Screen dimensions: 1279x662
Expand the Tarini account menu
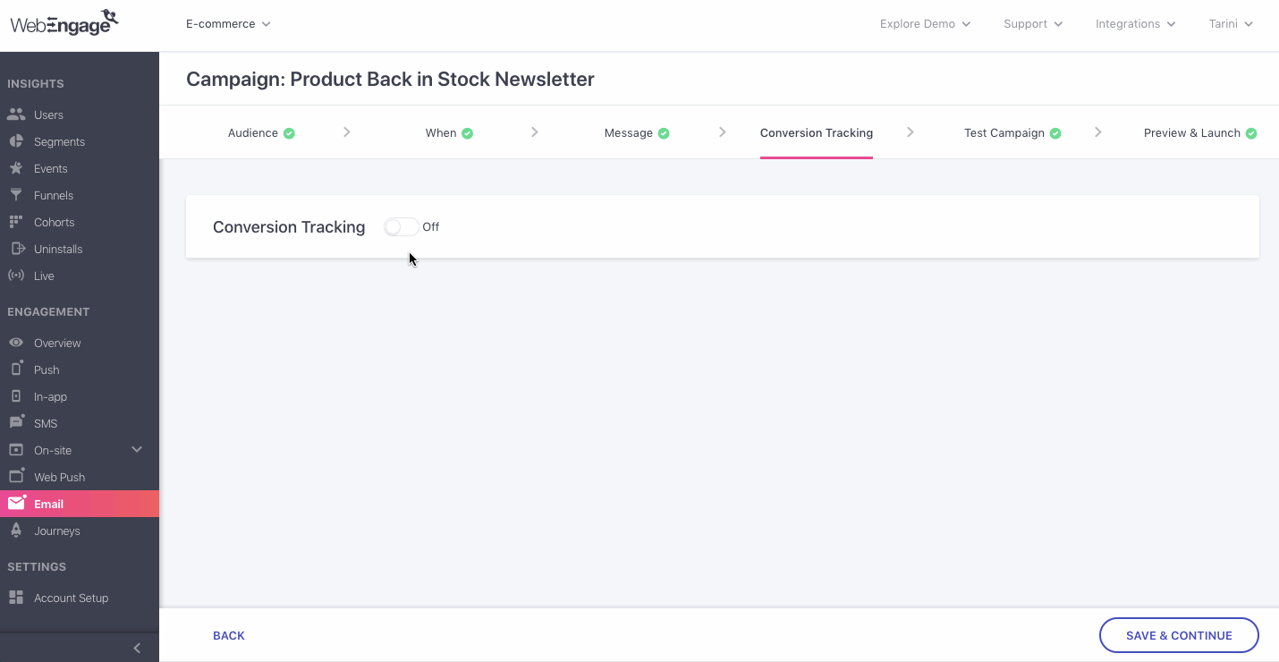(x=1230, y=24)
